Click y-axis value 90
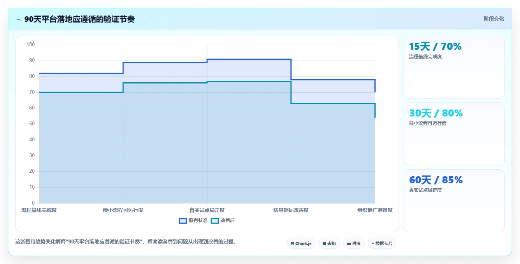 pyautogui.click(x=32, y=61)
